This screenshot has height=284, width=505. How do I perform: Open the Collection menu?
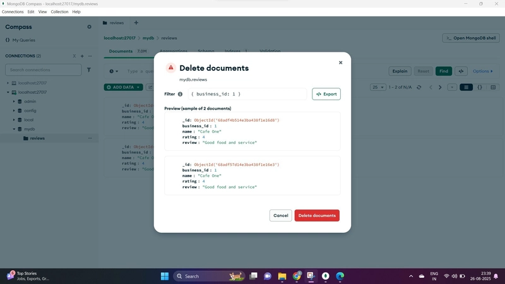(59, 11)
